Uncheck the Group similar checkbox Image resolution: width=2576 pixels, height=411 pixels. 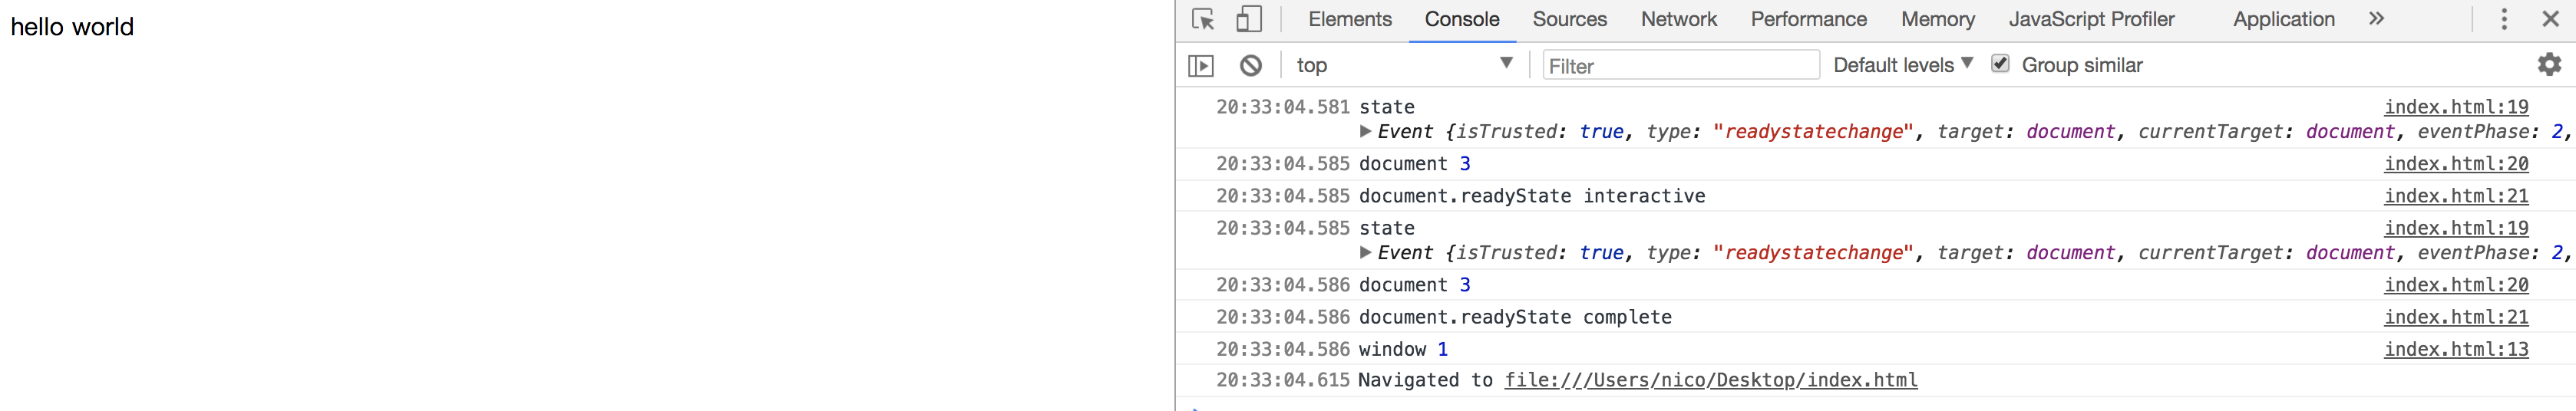pyautogui.click(x=1999, y=64)
